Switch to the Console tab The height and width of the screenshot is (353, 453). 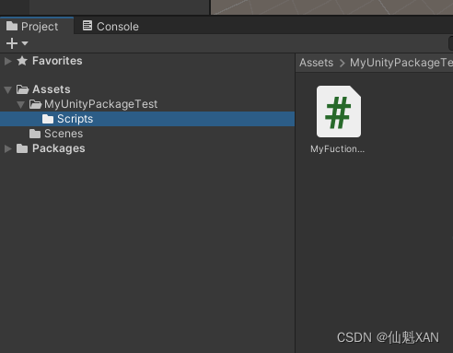(110, 27)
